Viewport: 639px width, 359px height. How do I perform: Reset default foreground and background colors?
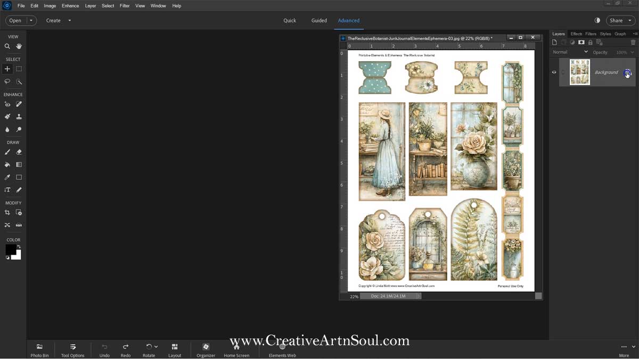tap(7, 257)
